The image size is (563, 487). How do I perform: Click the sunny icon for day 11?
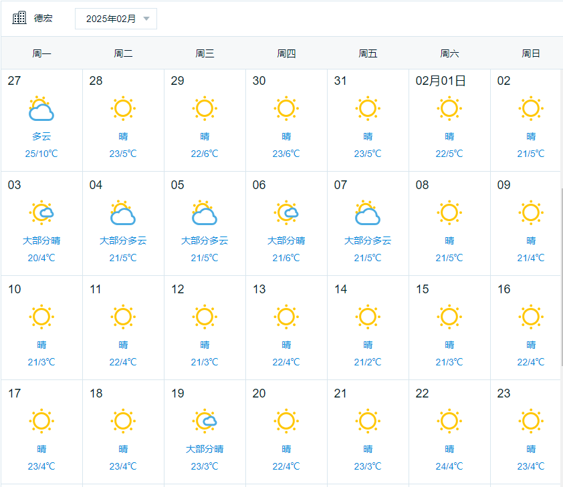tap(123, 317)
